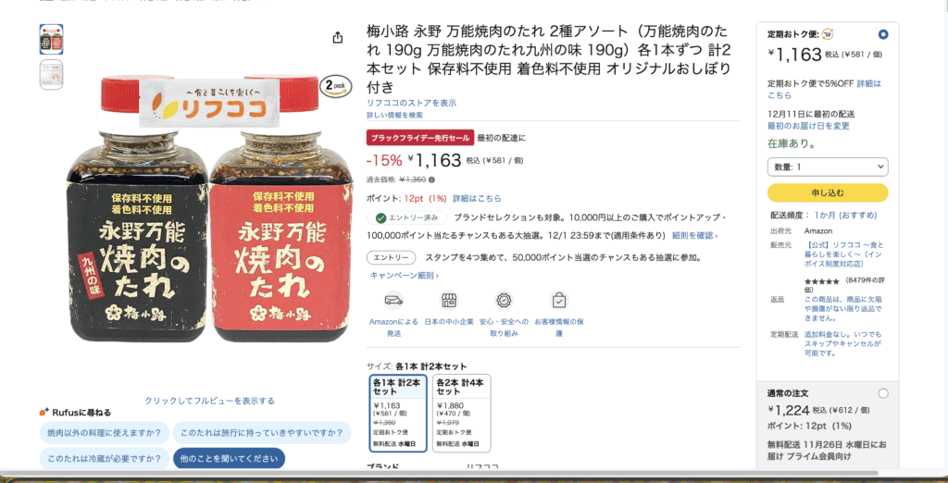Click the お客様情報の保護 shield icon
Screen dimensions: 948x483
coord(559,301)
